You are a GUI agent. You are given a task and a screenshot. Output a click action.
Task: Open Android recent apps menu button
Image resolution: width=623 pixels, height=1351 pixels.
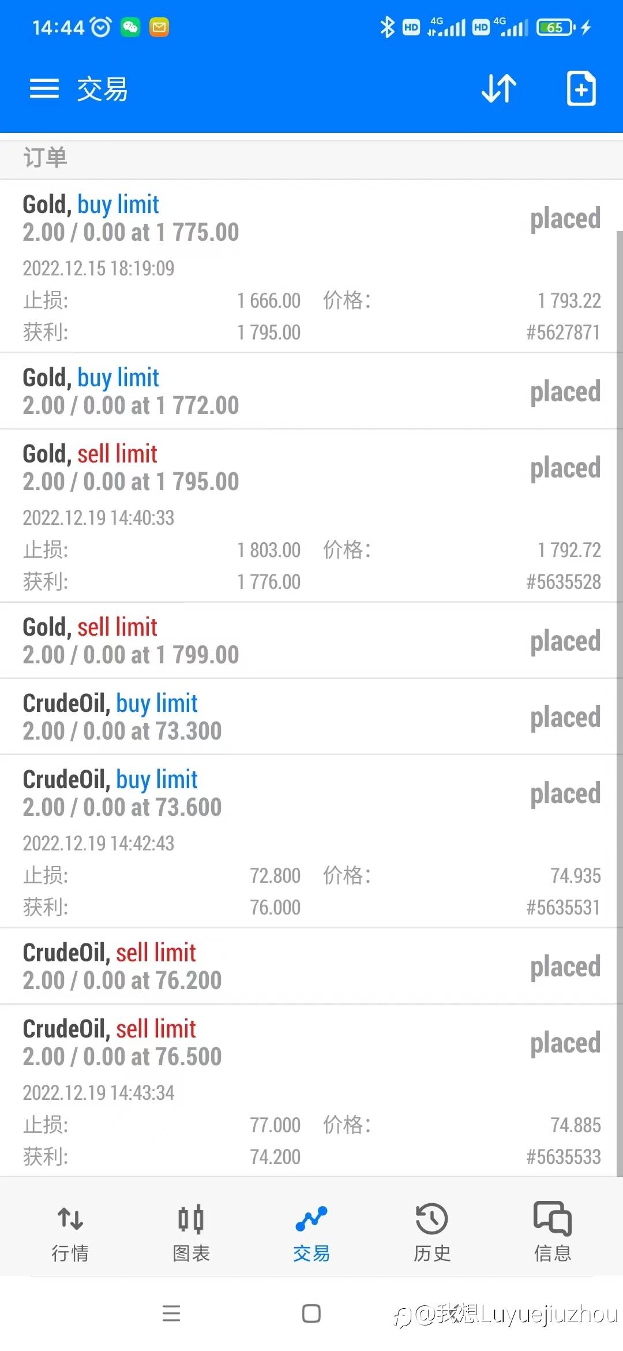tap(171, 1313)
